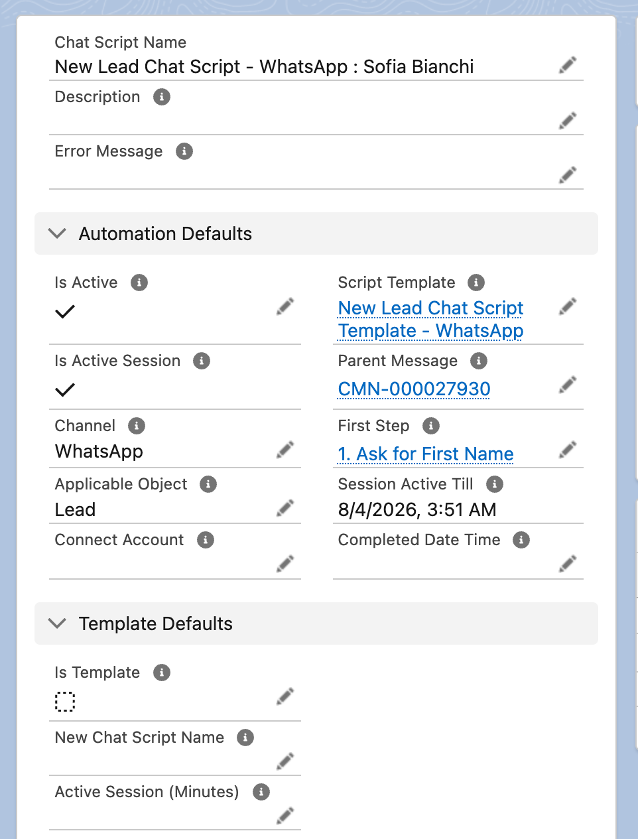Select the Lead applicable object value
This screenshot has height=839, width=638.
[75, 509]
